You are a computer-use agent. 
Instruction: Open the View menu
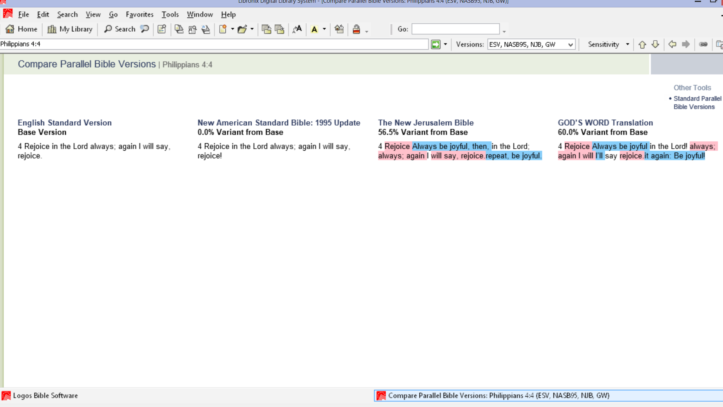(93, 14)
